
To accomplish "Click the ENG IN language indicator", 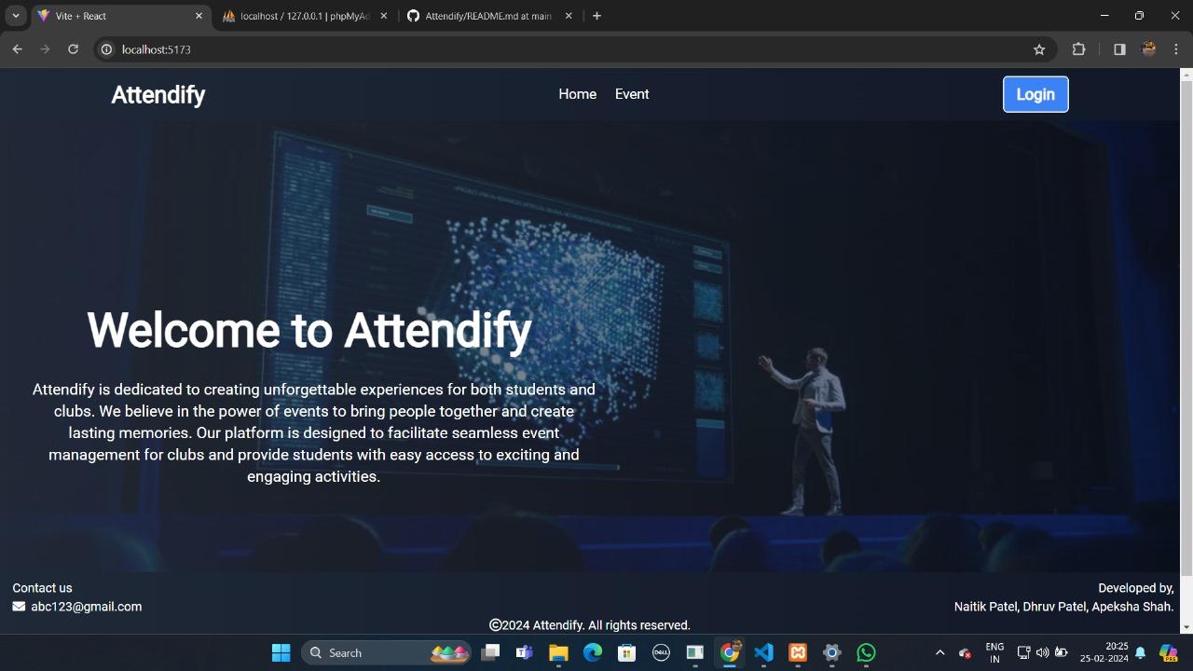I will (994, 652).
